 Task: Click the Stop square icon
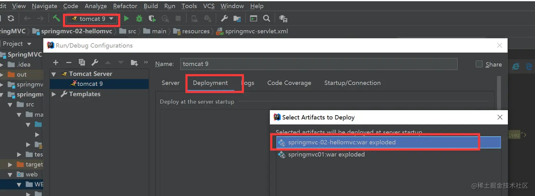178,18
